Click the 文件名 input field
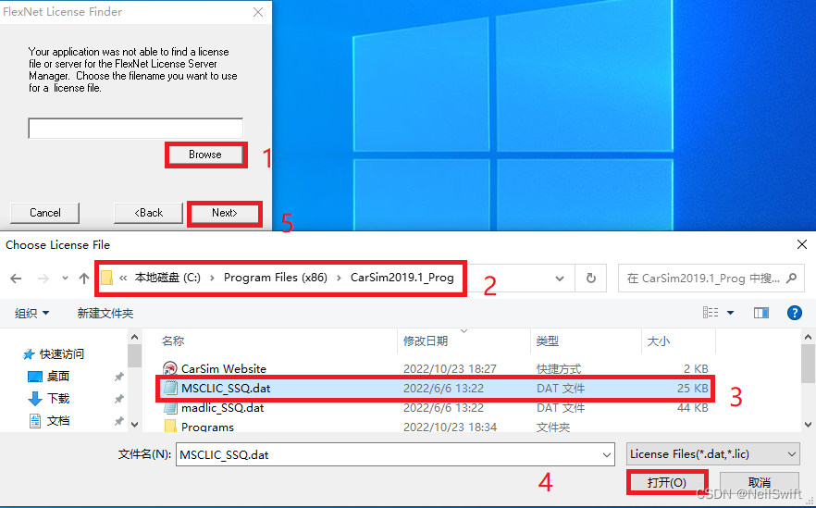 388,454
